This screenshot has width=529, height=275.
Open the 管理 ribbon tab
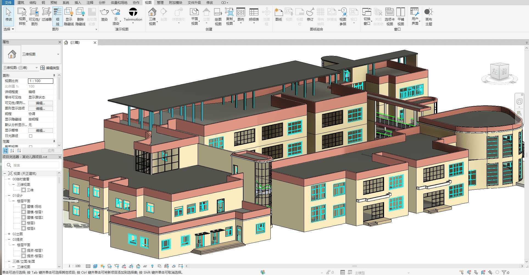click(x=160, y=2)
